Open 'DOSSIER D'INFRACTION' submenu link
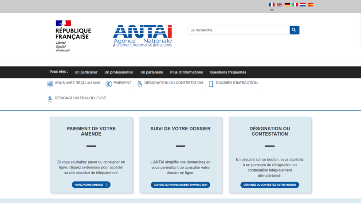The height and width of the screenshot is (203, 361). point(237,83)
